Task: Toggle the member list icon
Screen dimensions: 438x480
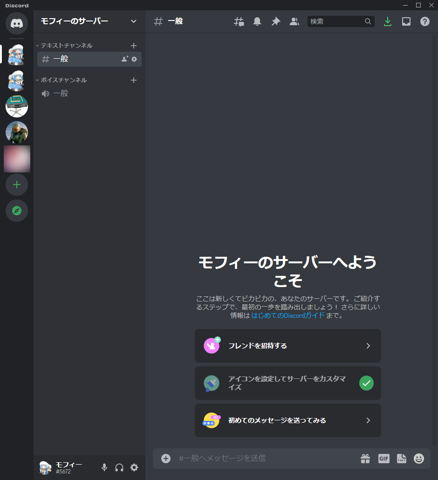Action: (294, 21)
